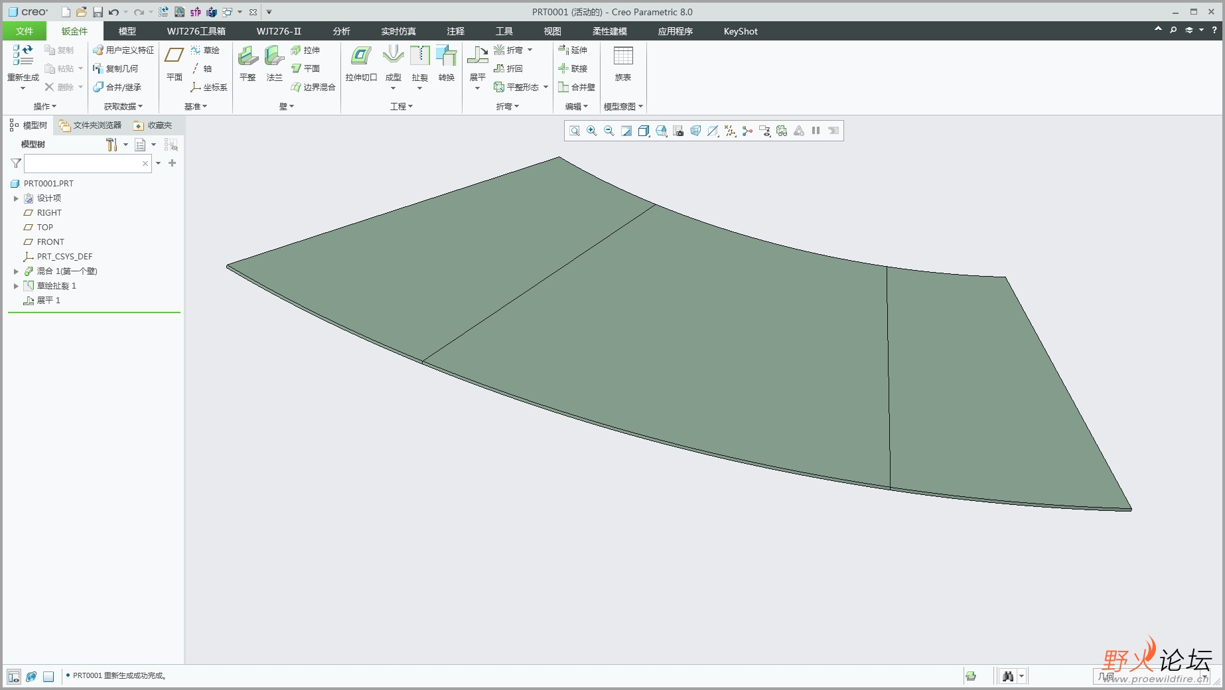Open Display Style cube icon in graphics toolbar
1225x690 pixels.
click(644, 131)
